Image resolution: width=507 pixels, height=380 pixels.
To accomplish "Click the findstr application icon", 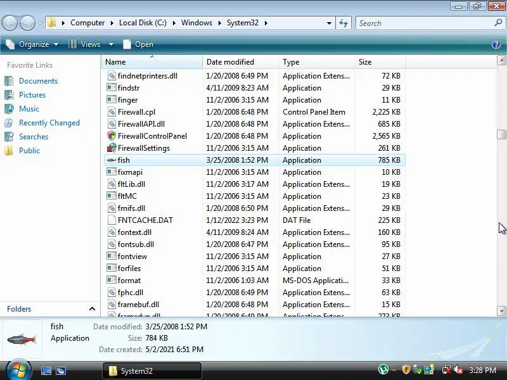I will pos(112,88).
